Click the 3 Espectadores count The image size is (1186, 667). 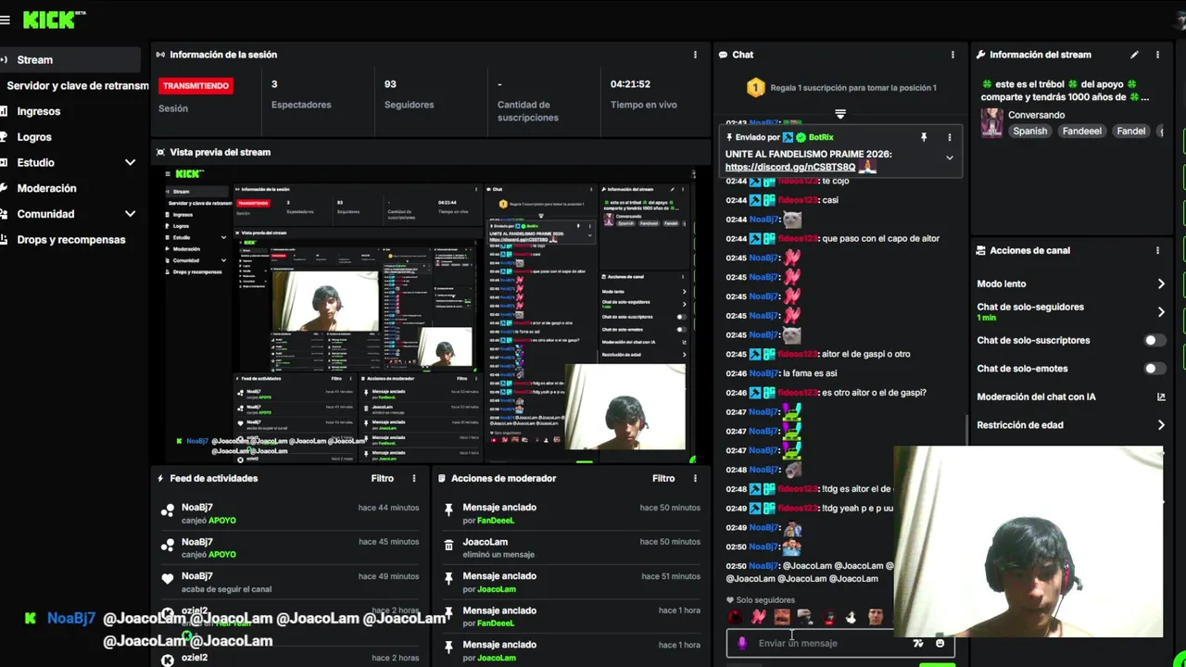274,84
